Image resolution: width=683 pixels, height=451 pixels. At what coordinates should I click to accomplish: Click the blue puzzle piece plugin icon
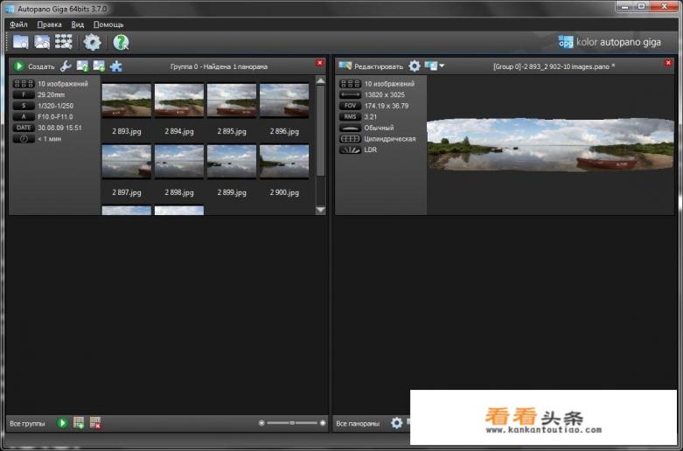[115, 66]
